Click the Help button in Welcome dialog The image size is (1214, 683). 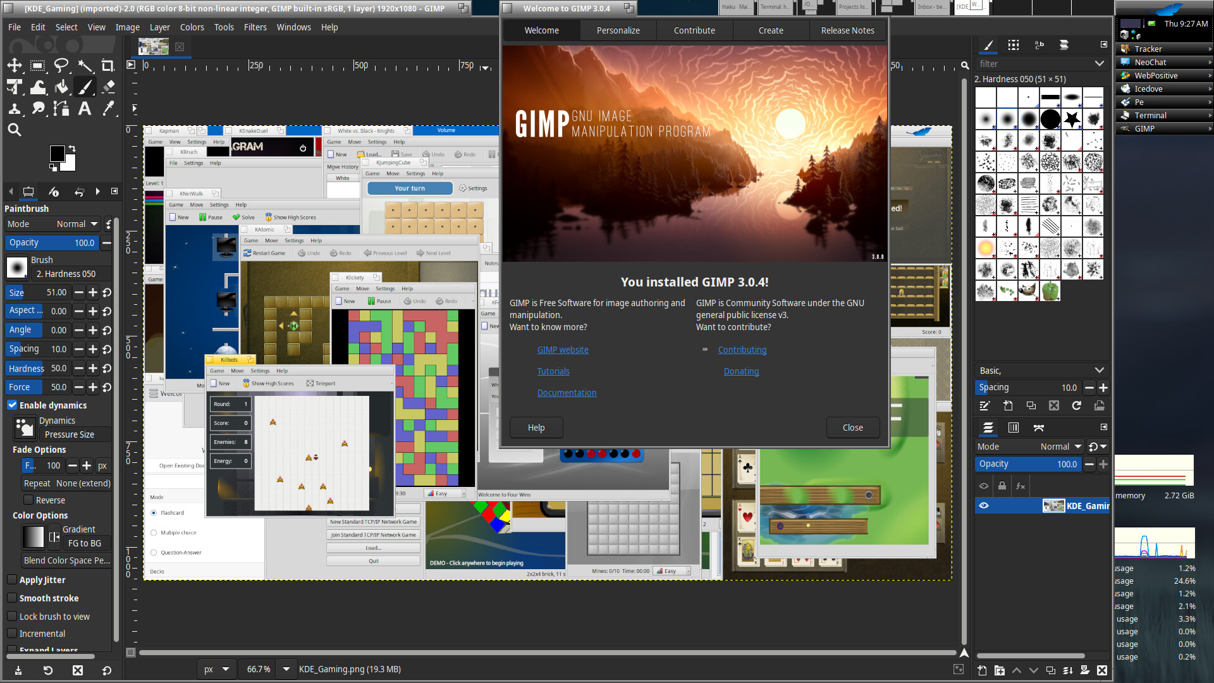(536, 428)
